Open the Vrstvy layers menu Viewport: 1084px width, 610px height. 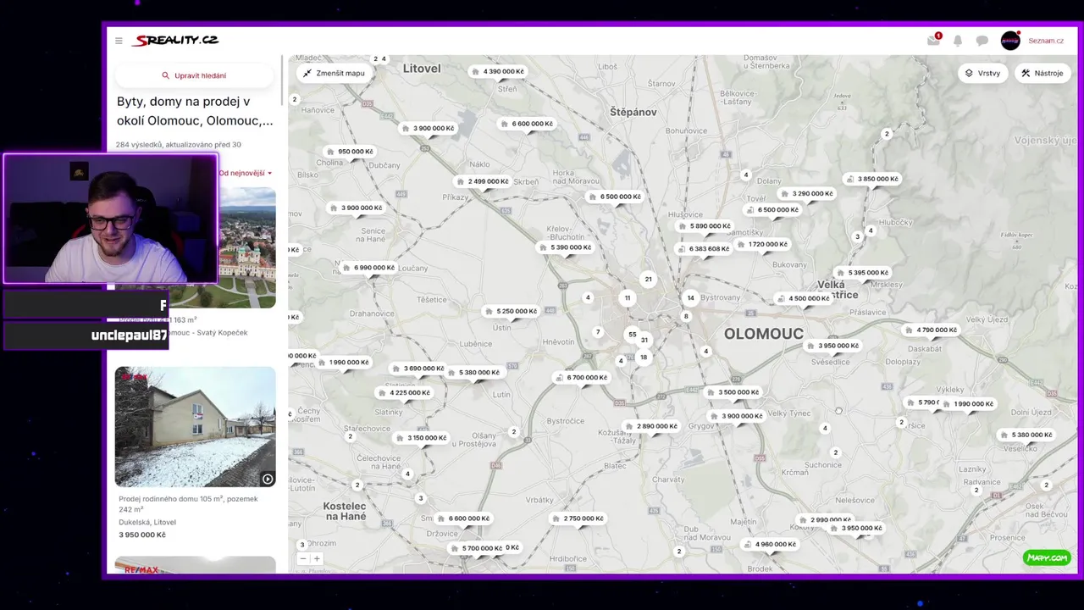pos(983,73)
